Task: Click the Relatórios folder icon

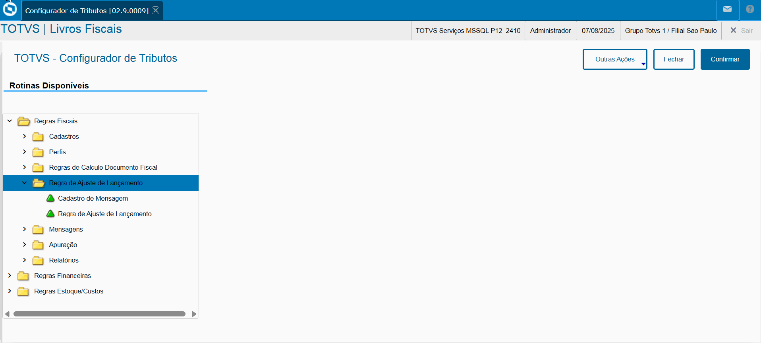Action: (x=38, y=260)
